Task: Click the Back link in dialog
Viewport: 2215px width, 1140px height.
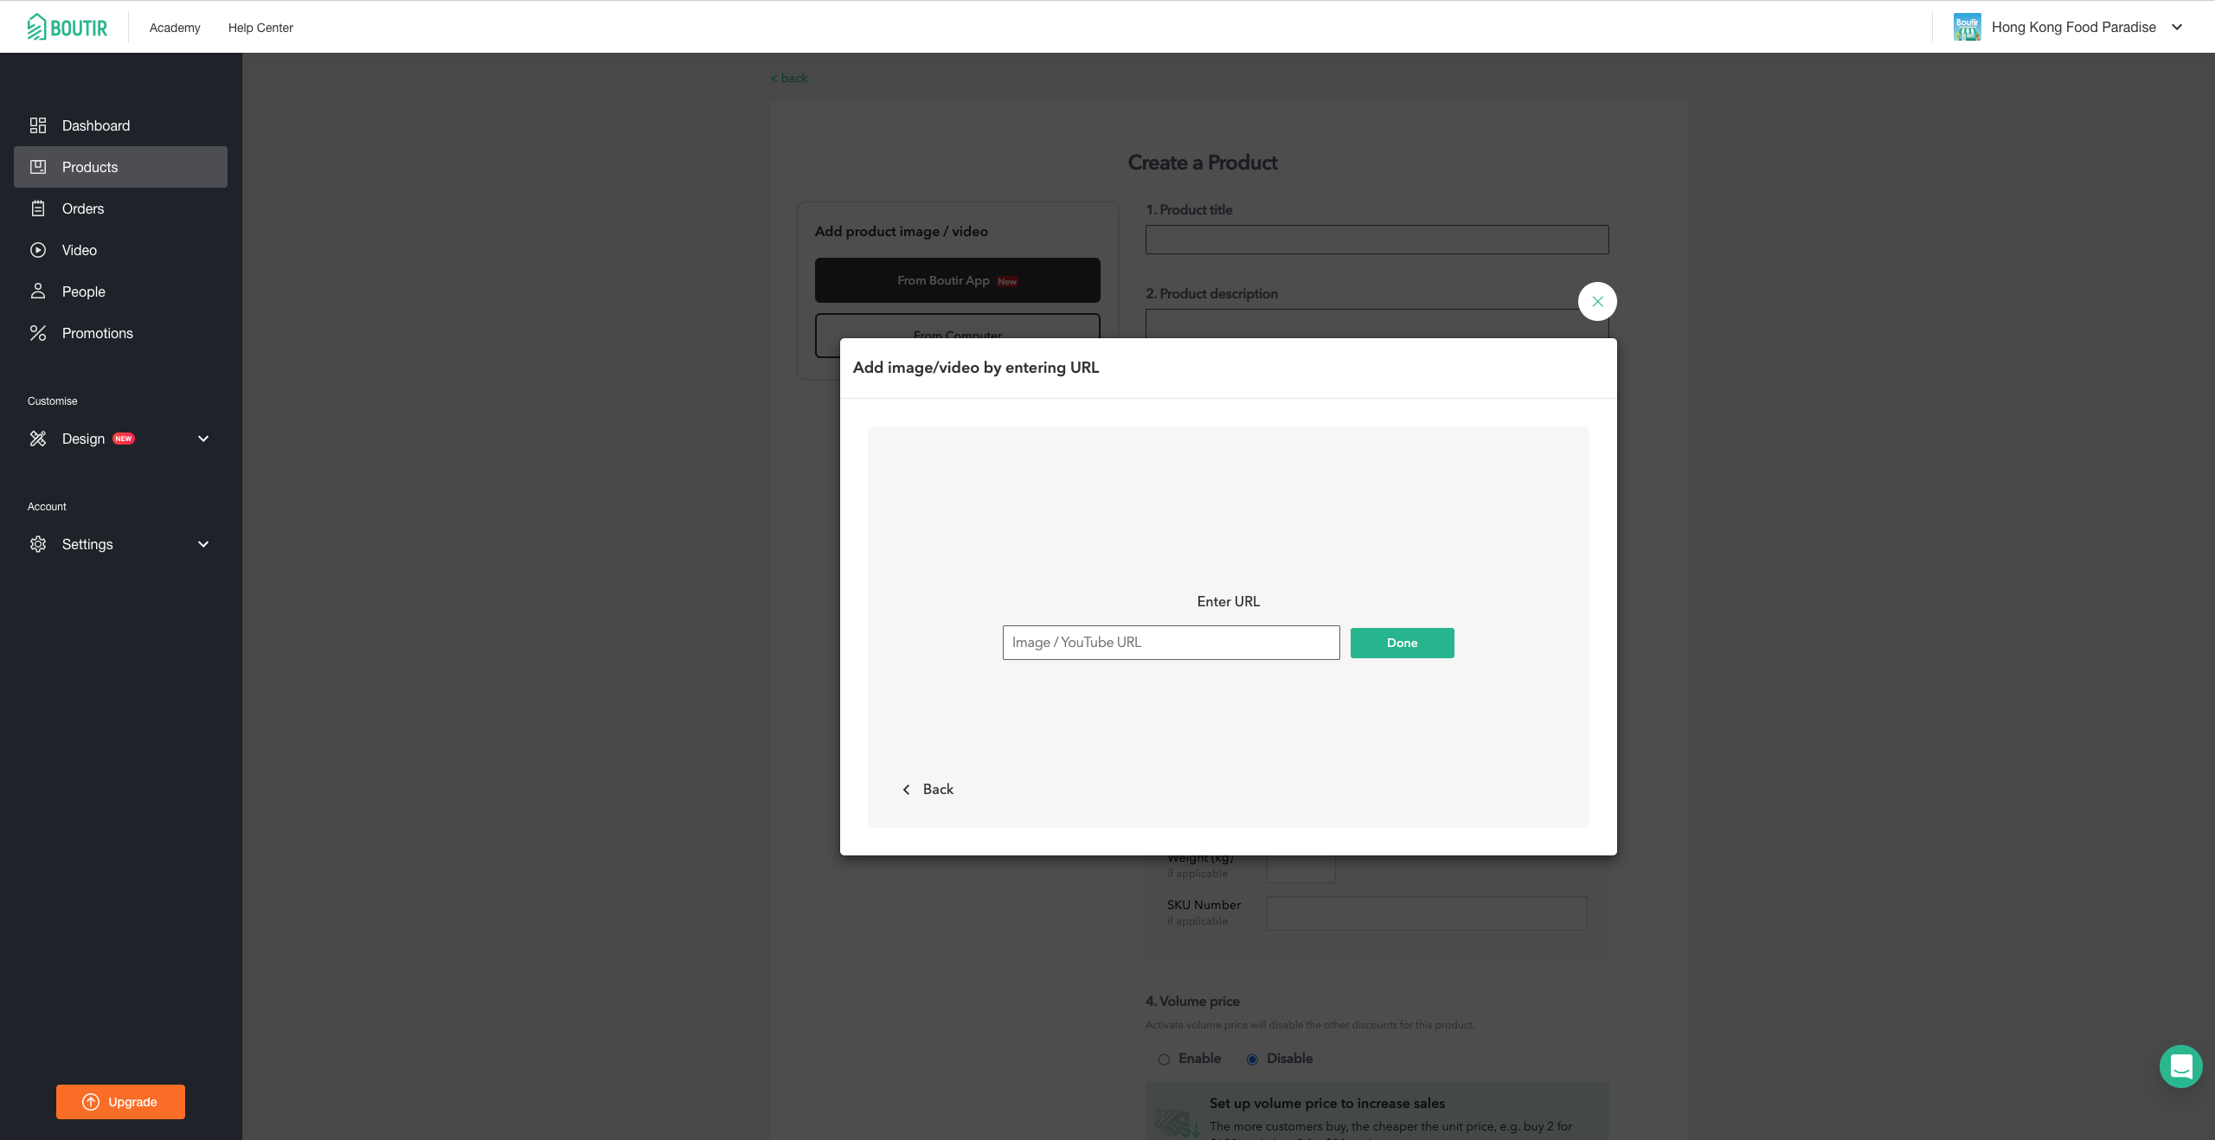Action: 927,788
